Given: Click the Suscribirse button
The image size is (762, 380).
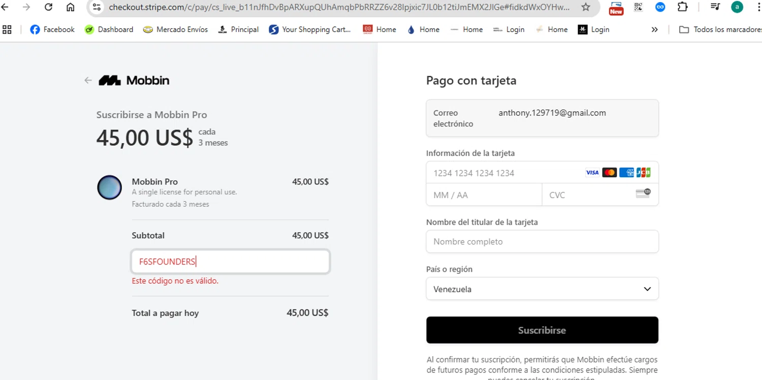Looking at the screenshot, I should tap(542, 330).
